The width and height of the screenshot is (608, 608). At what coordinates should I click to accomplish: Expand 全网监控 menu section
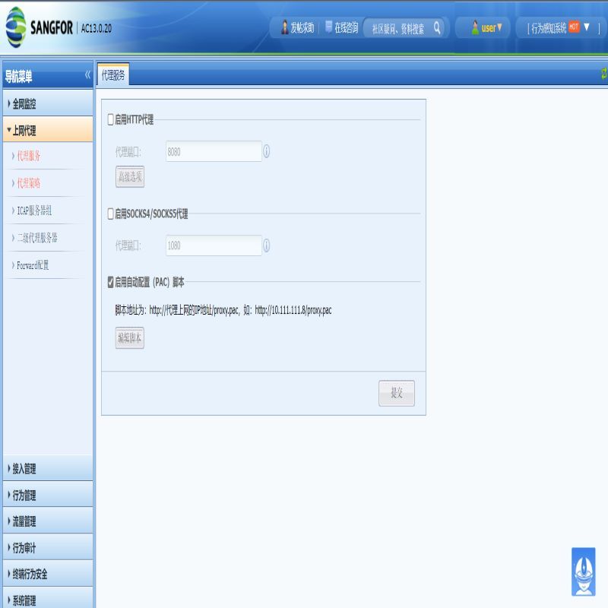48,103
